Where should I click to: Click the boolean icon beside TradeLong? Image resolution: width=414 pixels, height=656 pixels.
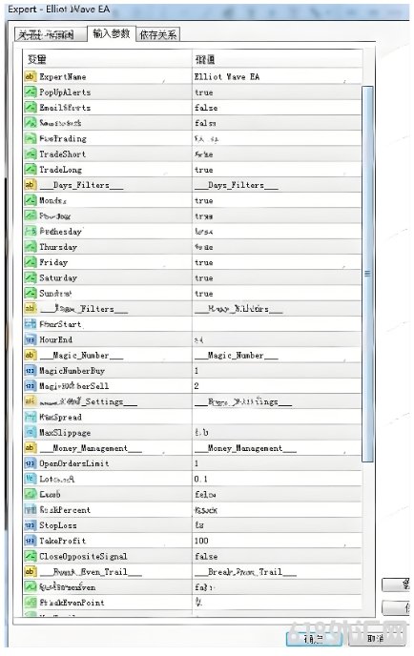31,170
